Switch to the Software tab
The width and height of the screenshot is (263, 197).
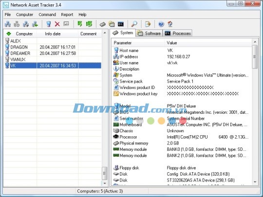[149, 34]
